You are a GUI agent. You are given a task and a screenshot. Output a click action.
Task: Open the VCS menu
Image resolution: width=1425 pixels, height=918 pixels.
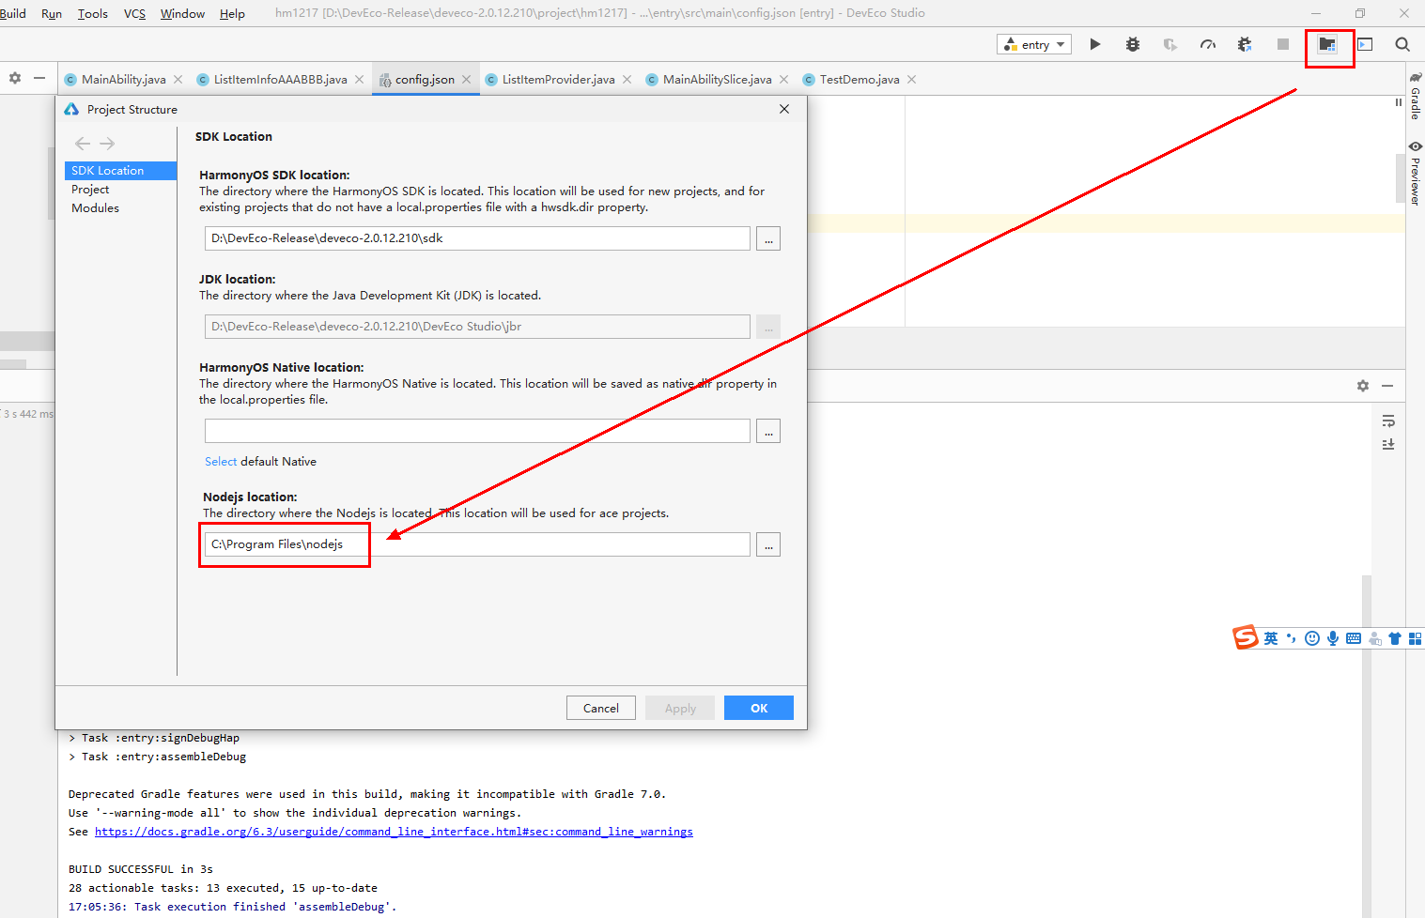point(134,13)
